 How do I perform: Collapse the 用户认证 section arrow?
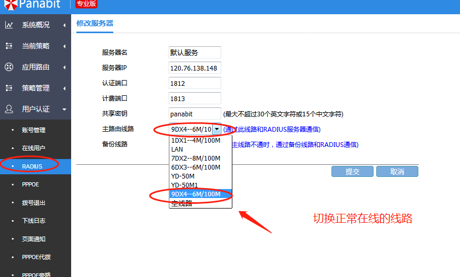tap(64, 109)
